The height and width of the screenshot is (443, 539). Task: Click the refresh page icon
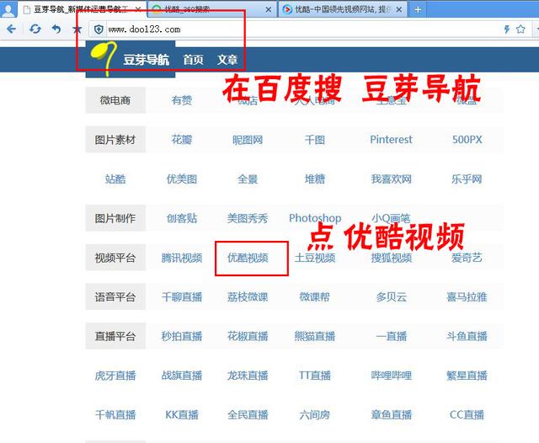tap(35, 29)
